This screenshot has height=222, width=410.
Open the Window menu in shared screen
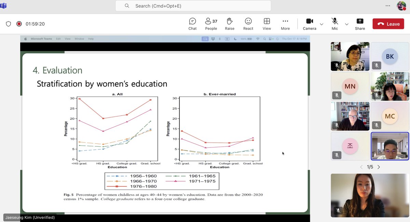tap(79, 39)
